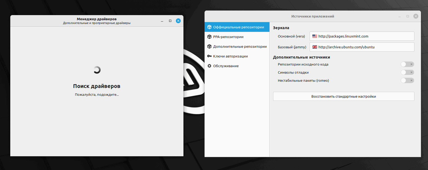
Task: Click Восстановить стандартные настройки button
Action: pos(344,96)
